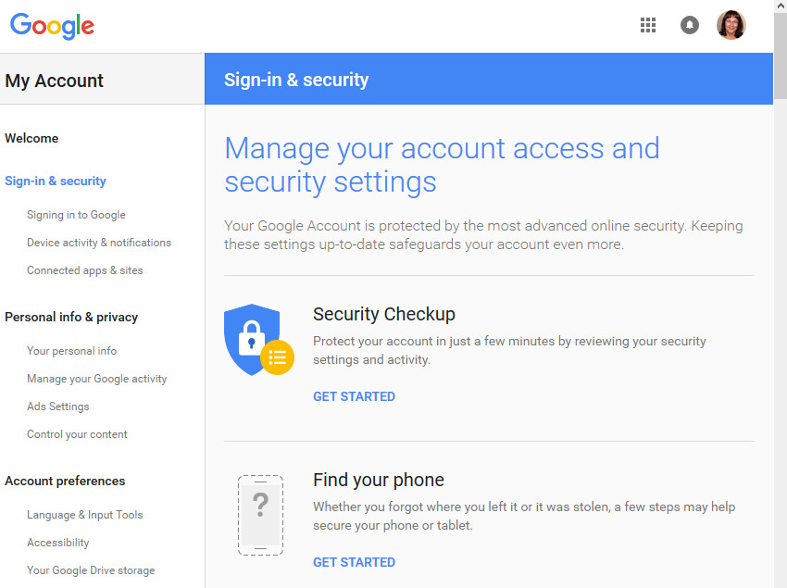Open the notifications bell
This screenshot has width=787, height=588.
pyautogui.click(x=690, y=25)
